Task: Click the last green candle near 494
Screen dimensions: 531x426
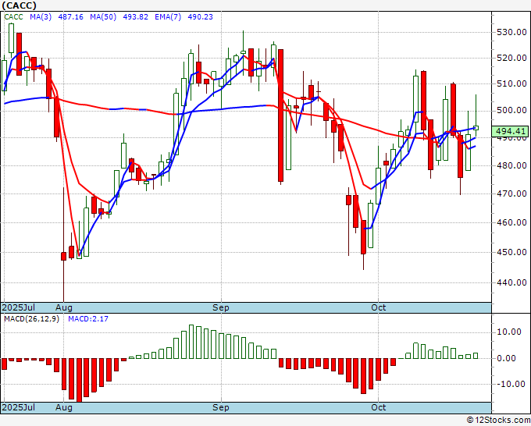Action: pos(476,128)
